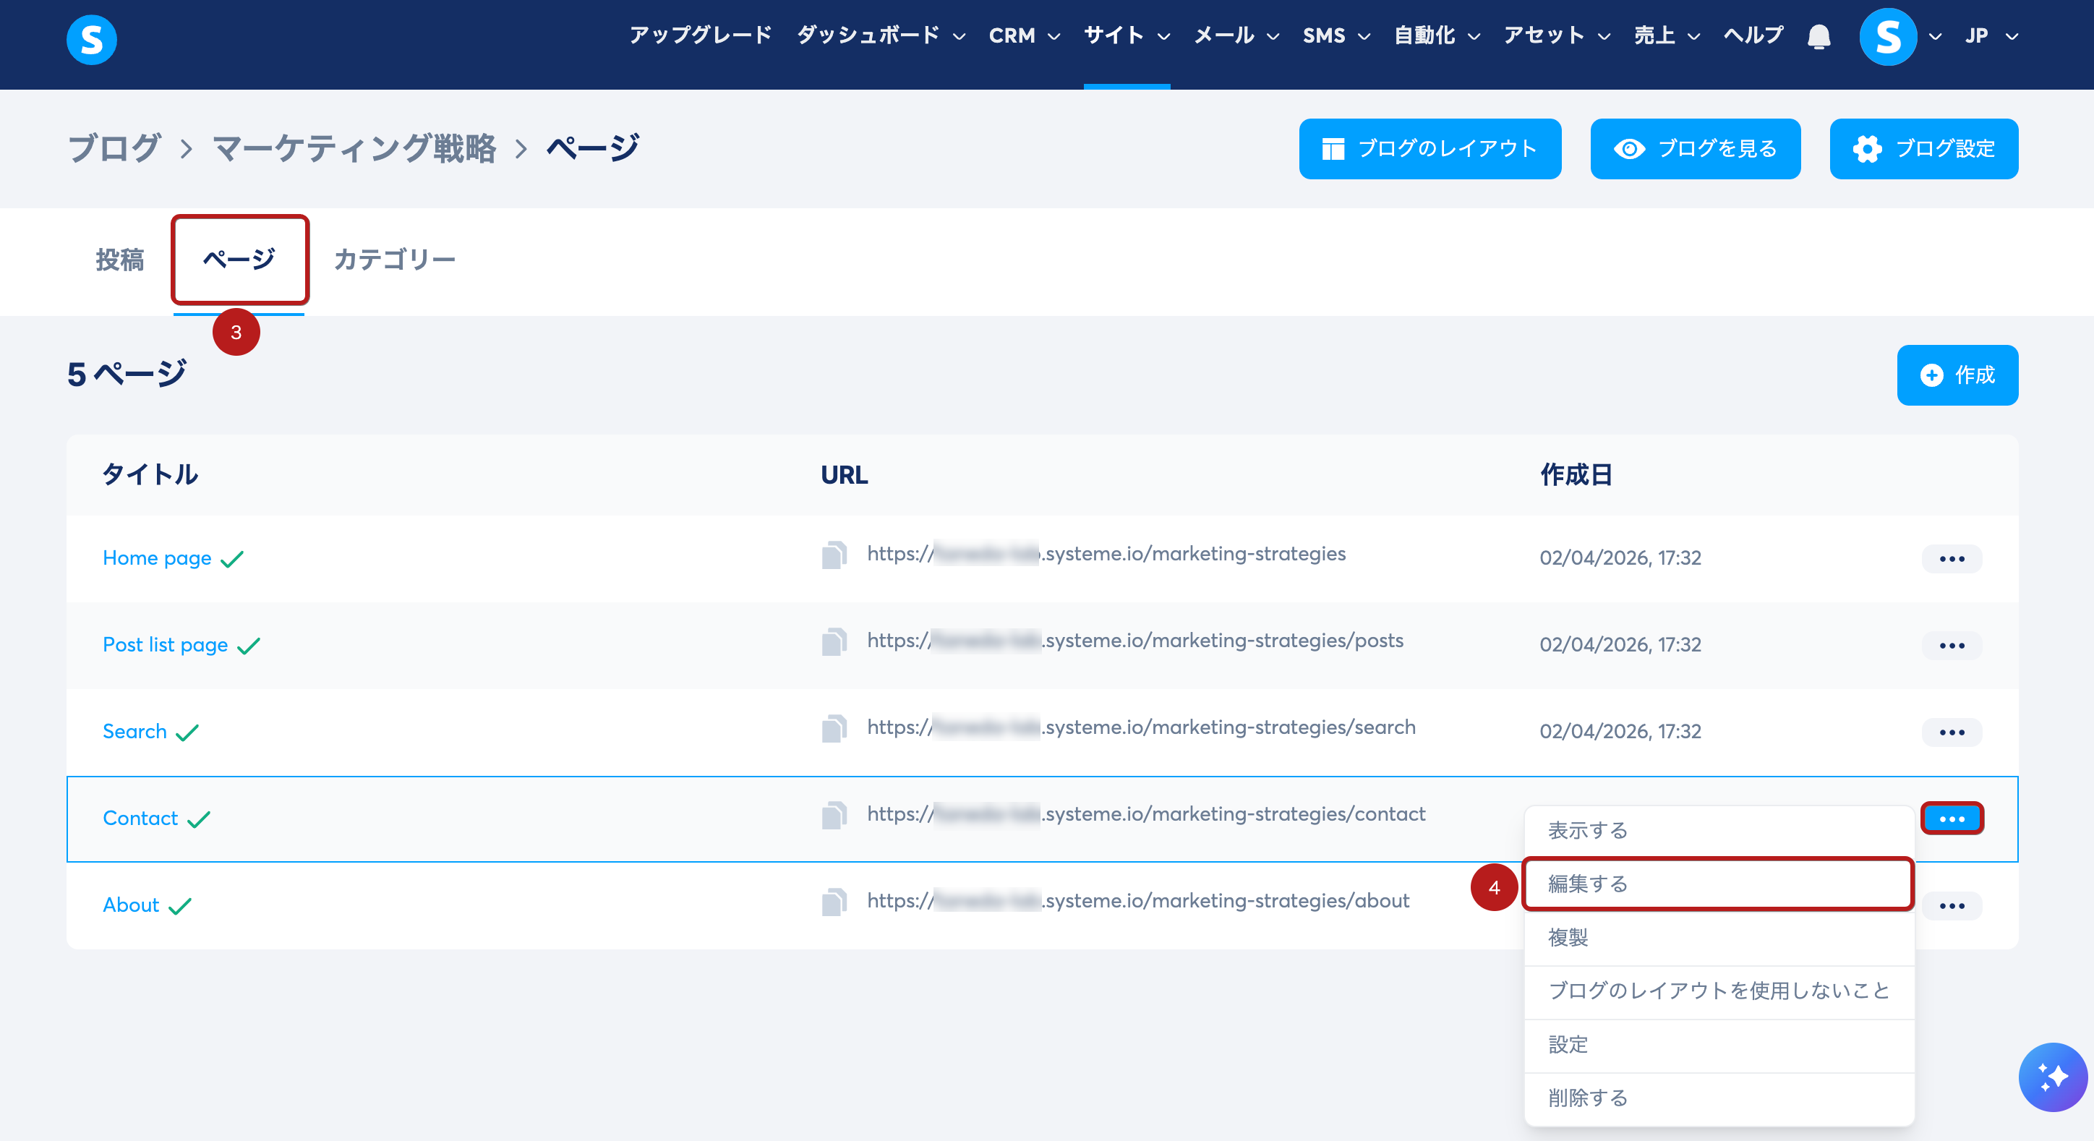
Task: Switch to the カテゴリー tab
Action: tap(394, 260)
